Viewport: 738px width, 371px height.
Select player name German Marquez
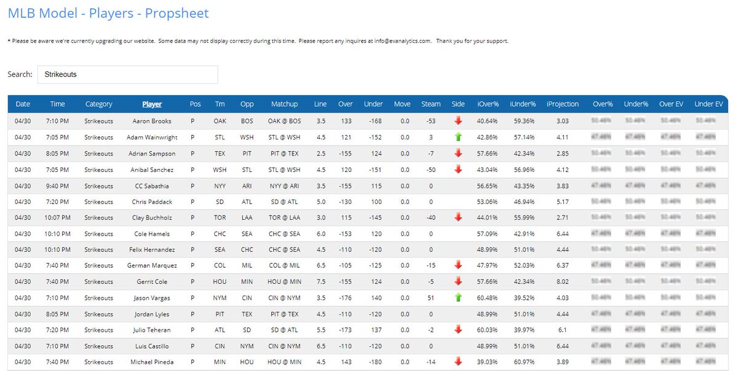click(x=152, y=265)
